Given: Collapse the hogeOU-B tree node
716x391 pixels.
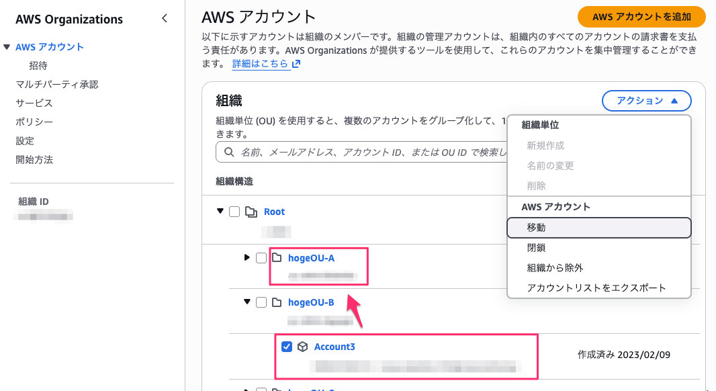Looking at the screenshot, I should click(247, 302).
